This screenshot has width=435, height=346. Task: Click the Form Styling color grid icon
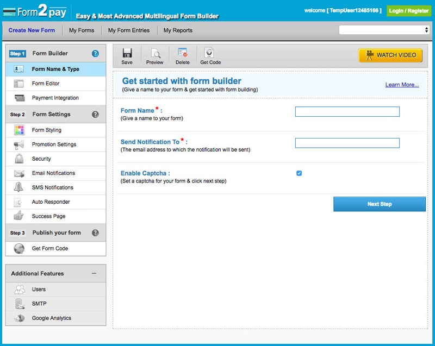[x=19, y=130]
